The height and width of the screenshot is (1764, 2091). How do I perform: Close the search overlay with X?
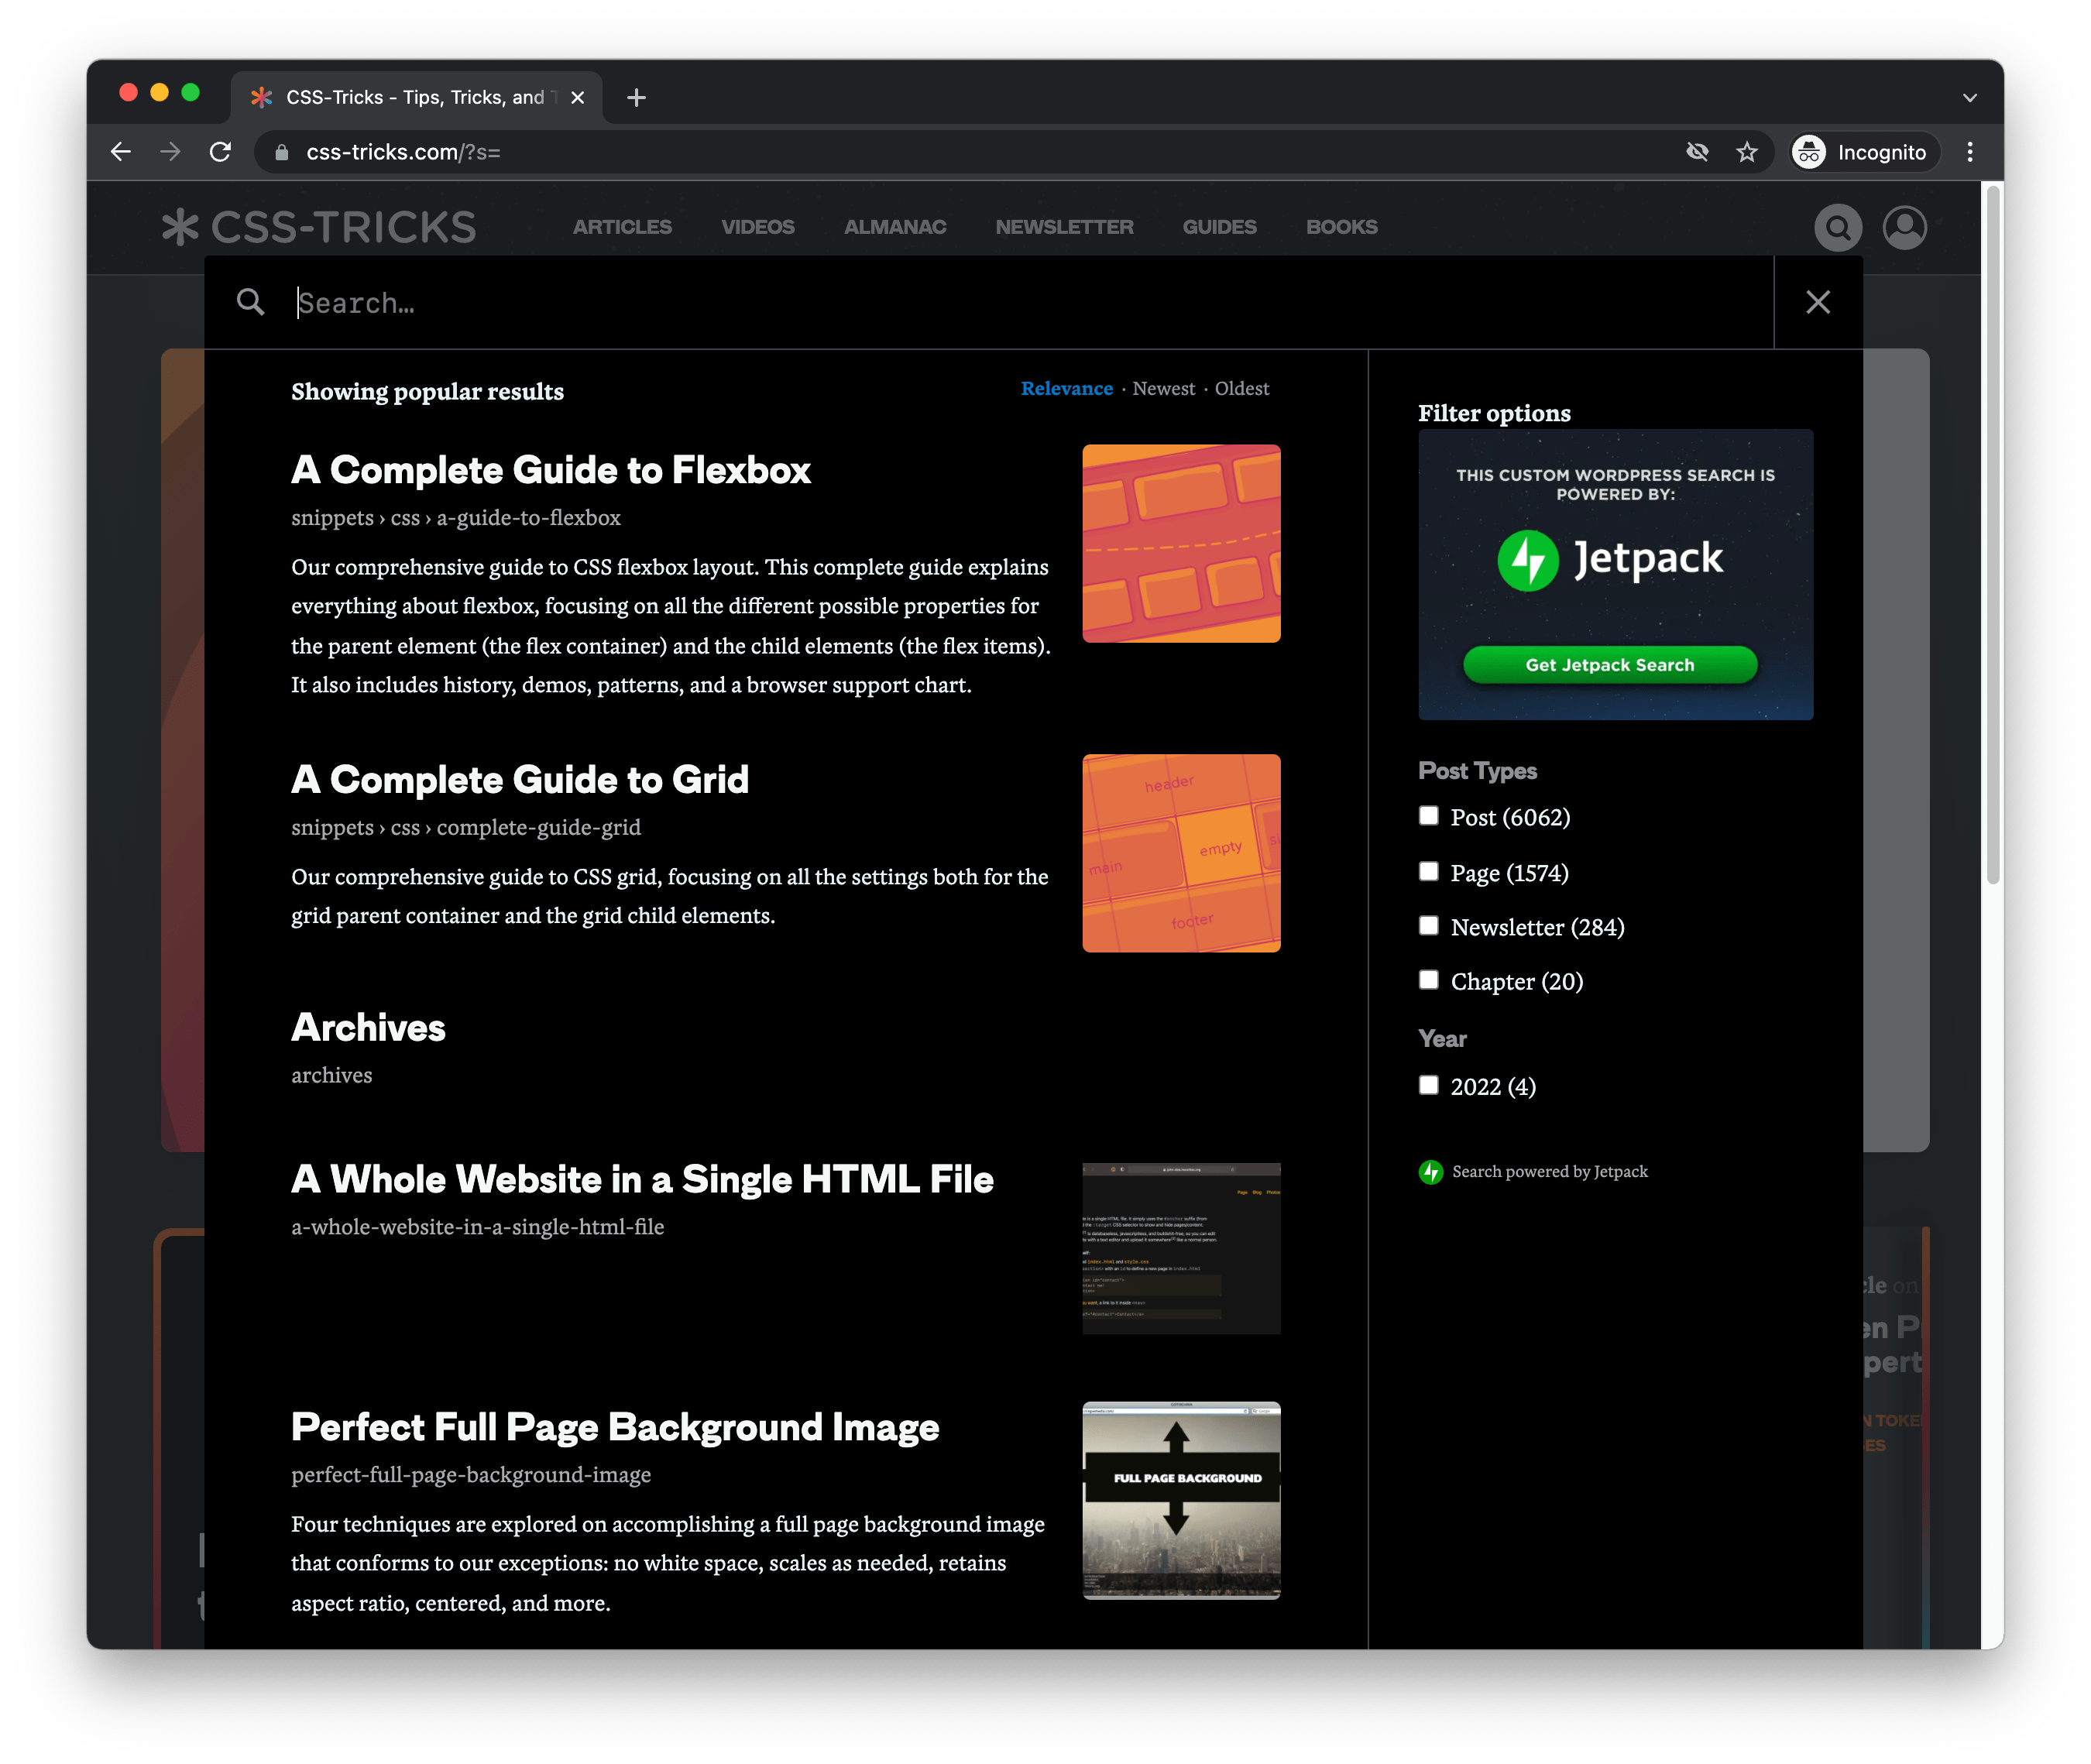(x=1817, y=302)
